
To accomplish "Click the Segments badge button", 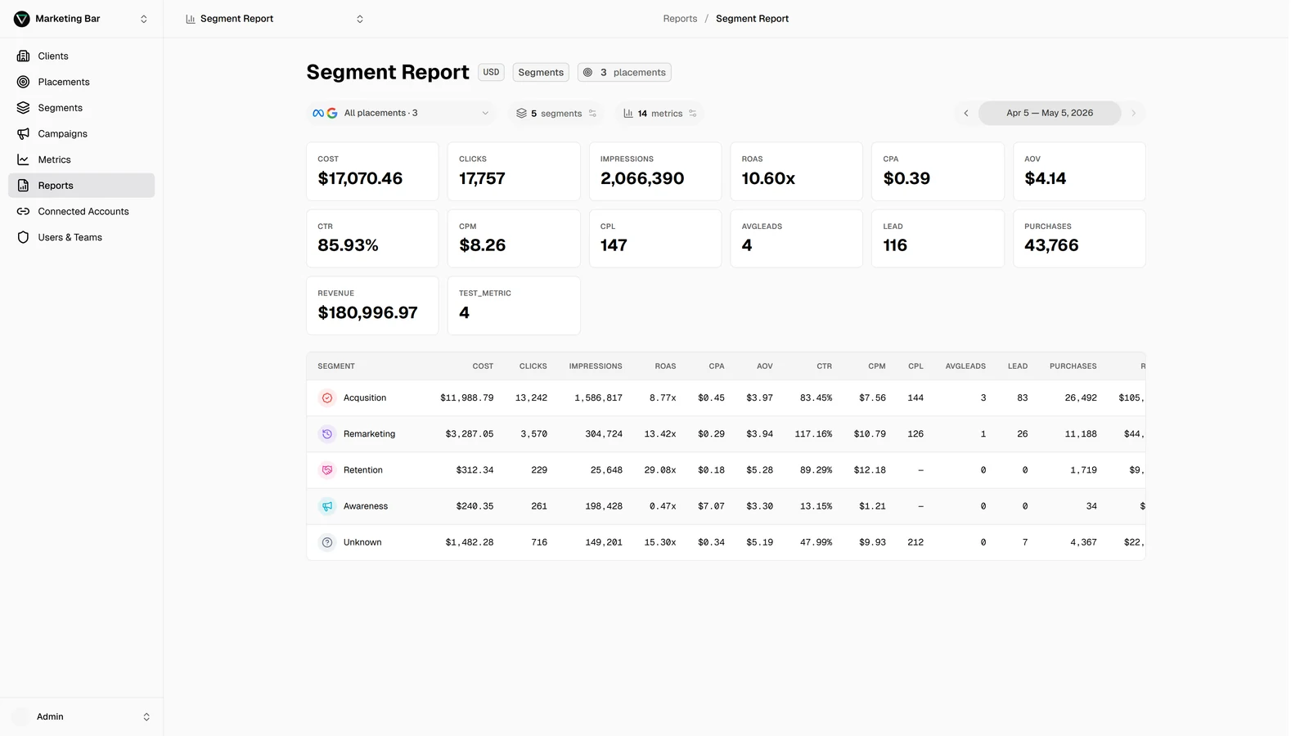I will click(x=541, y=72).
